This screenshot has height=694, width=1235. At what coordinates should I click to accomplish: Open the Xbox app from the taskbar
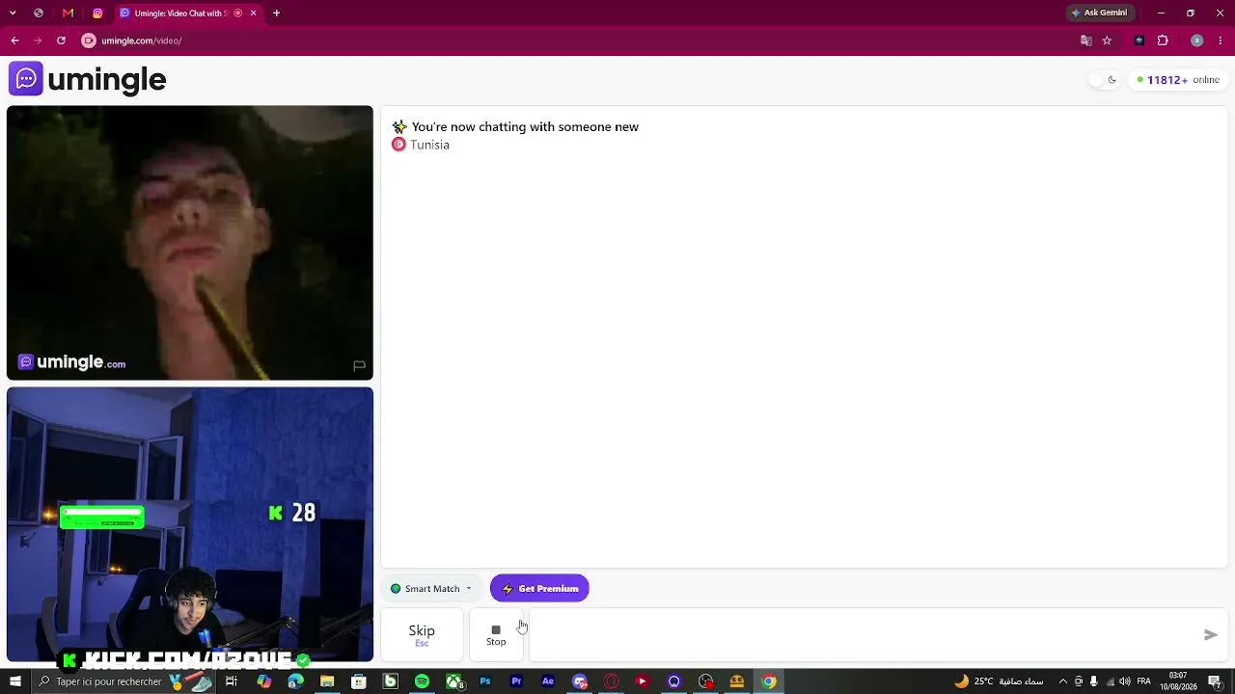[453, 681]
